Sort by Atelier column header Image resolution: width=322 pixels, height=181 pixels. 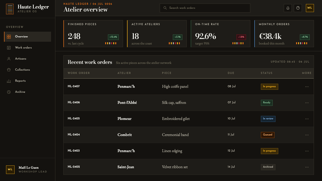point(124,73)
